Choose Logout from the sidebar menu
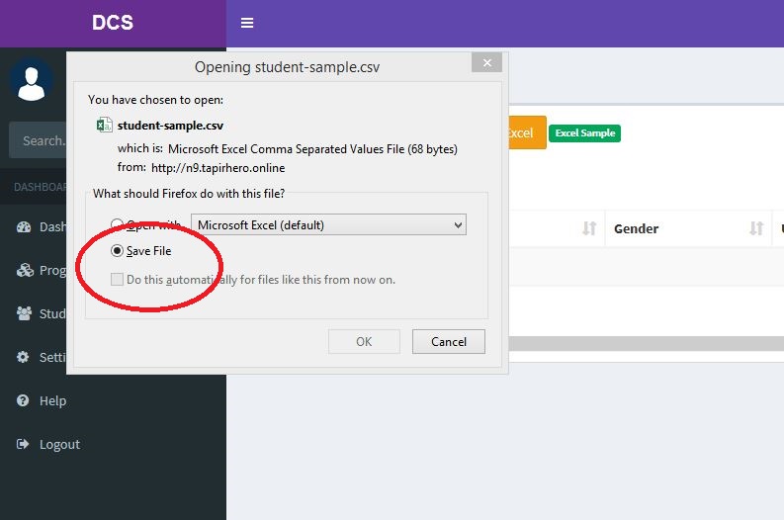Screen dimensions: 784x520 59,444
